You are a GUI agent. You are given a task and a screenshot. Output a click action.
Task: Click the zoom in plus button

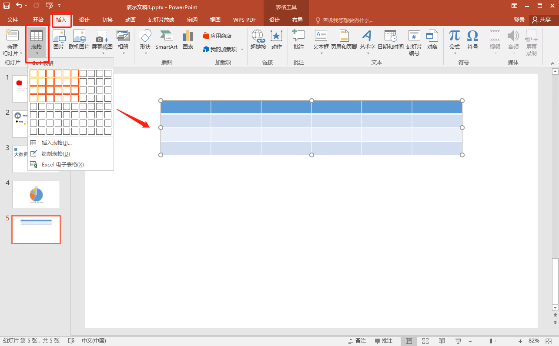coord(520,341)
